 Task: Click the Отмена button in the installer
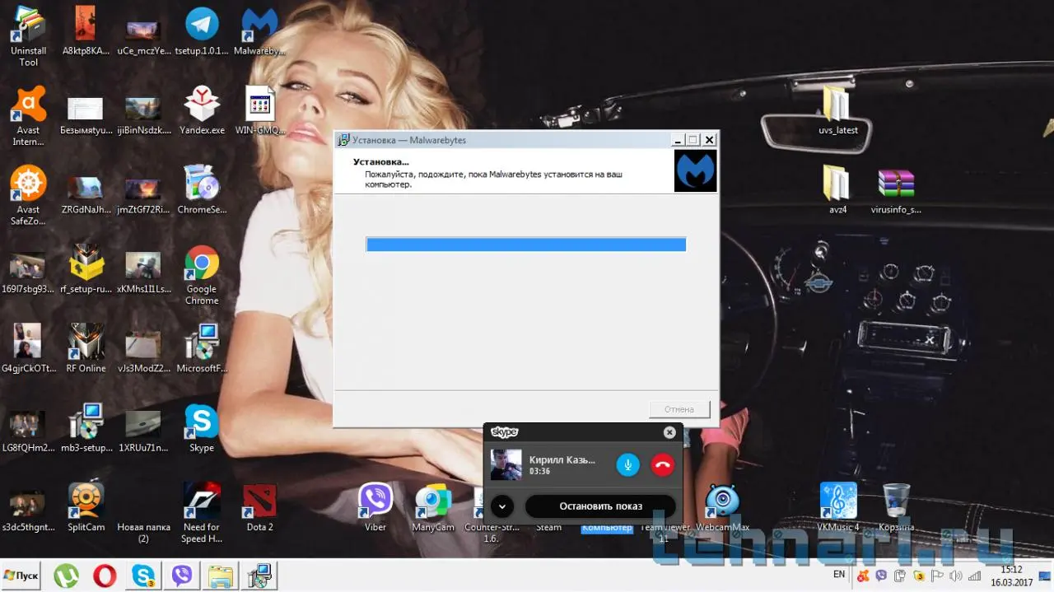pyautogui.click(x=679, y=409)
